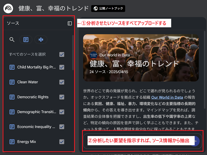Uncheck the Clean Water source checkbox
This screenshot has height=155, width=207.
62,82
